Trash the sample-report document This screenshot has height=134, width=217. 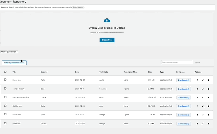[x=208, y=89]
